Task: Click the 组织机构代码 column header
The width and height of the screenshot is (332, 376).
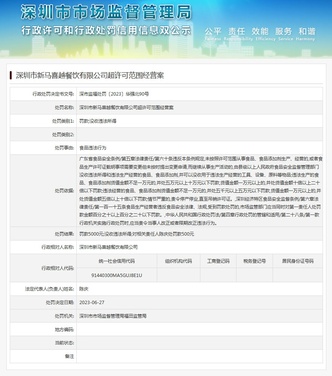Action: (x=179, y=261)
